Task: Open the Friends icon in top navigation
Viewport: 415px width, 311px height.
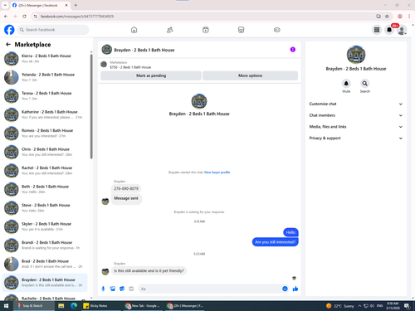Action: click(169, 30)
